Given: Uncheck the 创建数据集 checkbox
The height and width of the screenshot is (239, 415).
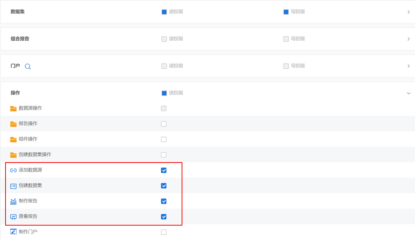Looking at the screenshot, I should 164,186.
